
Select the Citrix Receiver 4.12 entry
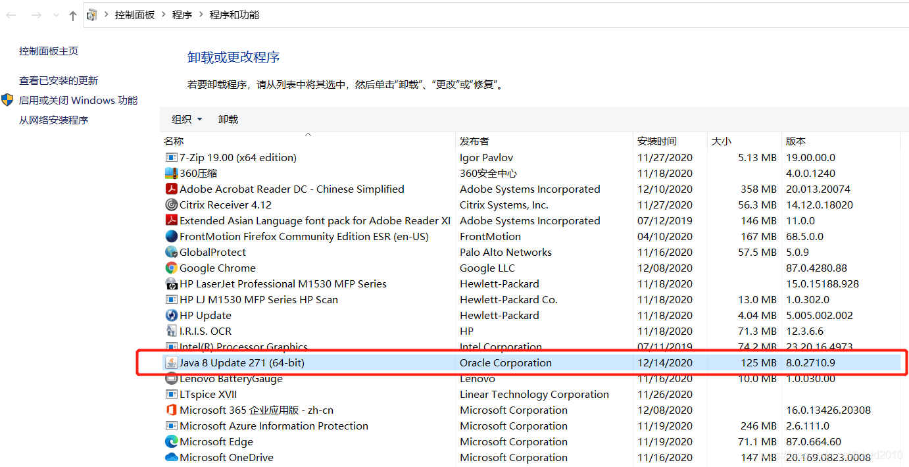point(226,205)
